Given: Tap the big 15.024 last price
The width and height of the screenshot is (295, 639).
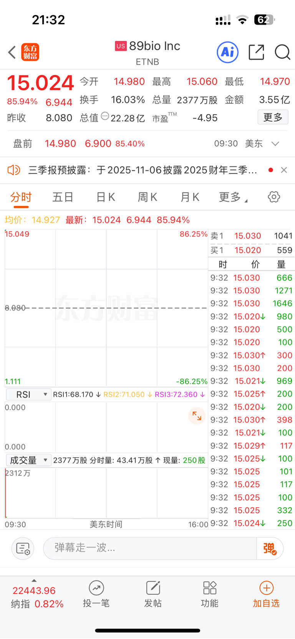Looking at the screenshot, I should 40,83.
